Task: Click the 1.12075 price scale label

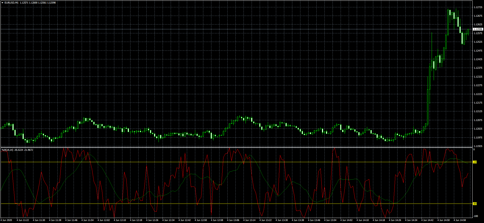Action: point(478,120)
